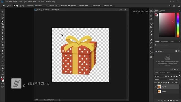Select the Magic Wand tool in toolbox
Viewport: 181px width, 102px height.
coord(3,21)
